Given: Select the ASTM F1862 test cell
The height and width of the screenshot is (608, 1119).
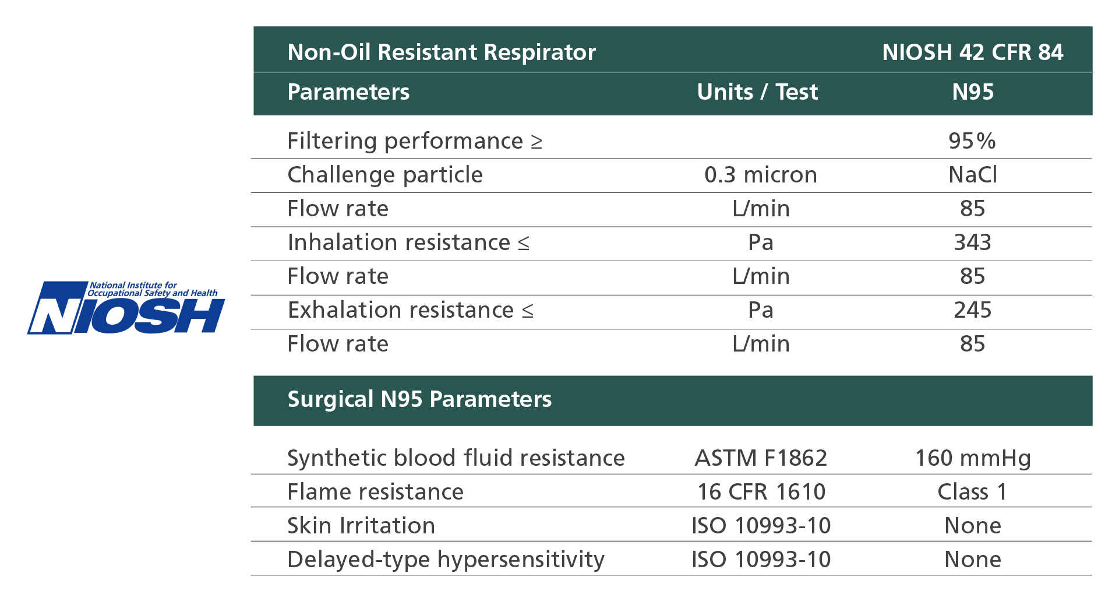Looking at the screenshot, I should point(761,458).
